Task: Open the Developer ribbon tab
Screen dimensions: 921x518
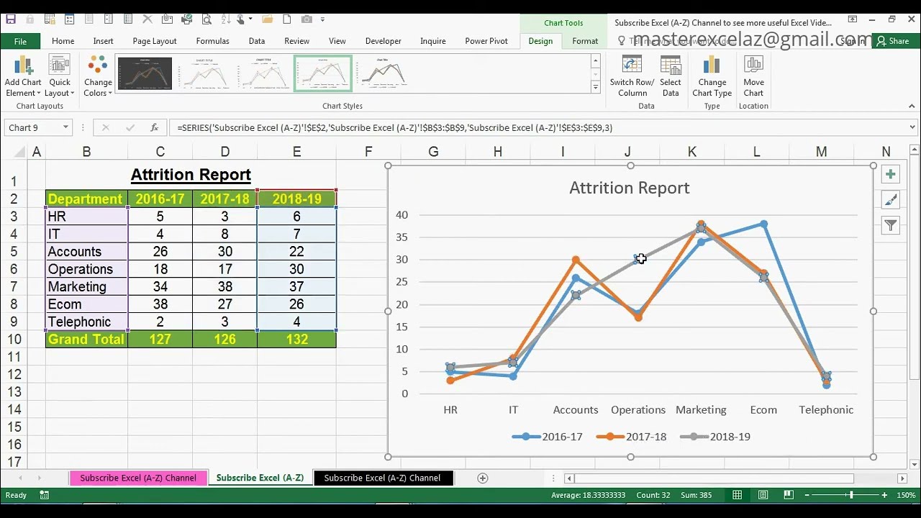Action: tap(383, 41)
